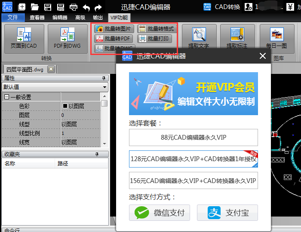
Task: Switch to the 查看器 tab
Action: [x=37, y=18]
